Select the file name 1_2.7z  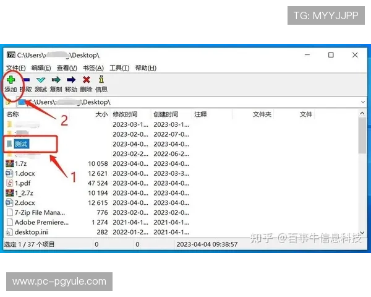pyautogui.click(x=24, y=193)
